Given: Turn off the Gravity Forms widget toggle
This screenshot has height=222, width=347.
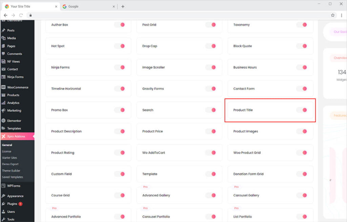Looking at the screenshot, I should (210, 89).
